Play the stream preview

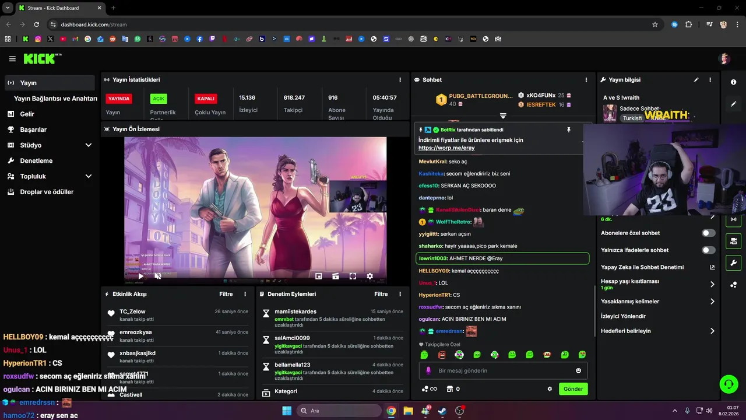tap(140, 276)
